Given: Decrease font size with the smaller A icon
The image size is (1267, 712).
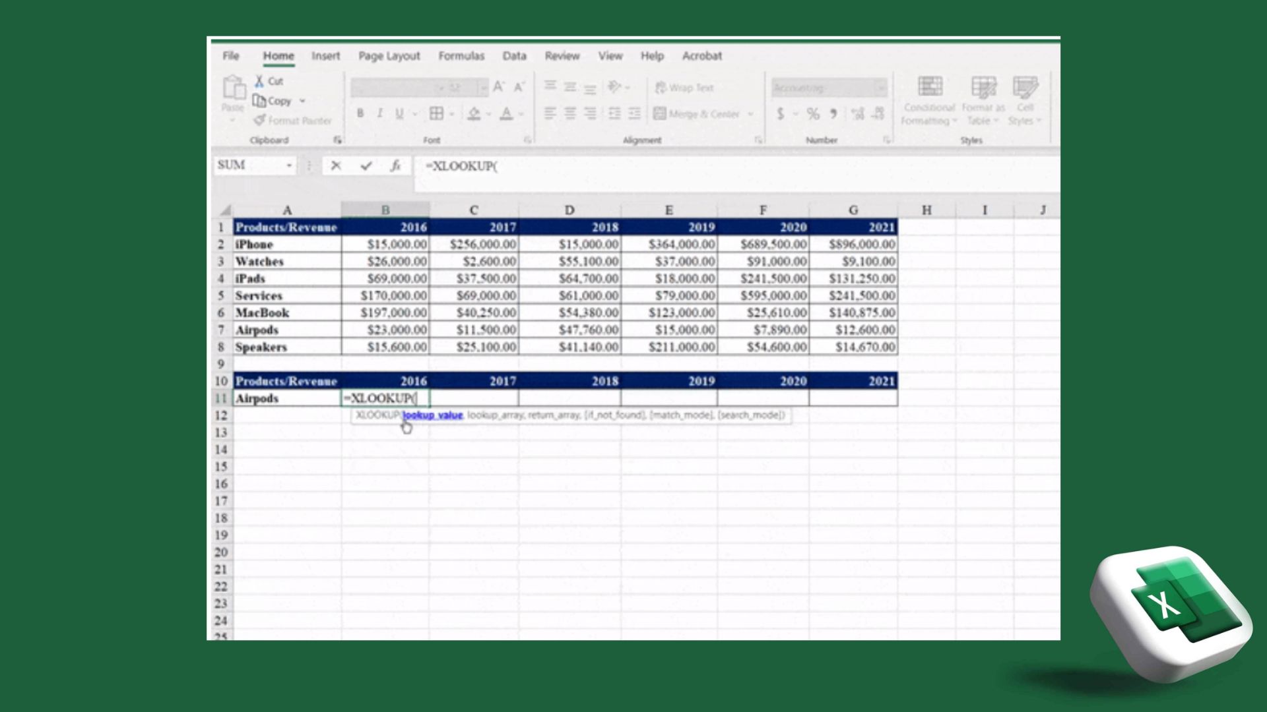Looking at the screenshot, I should [519, 87].
